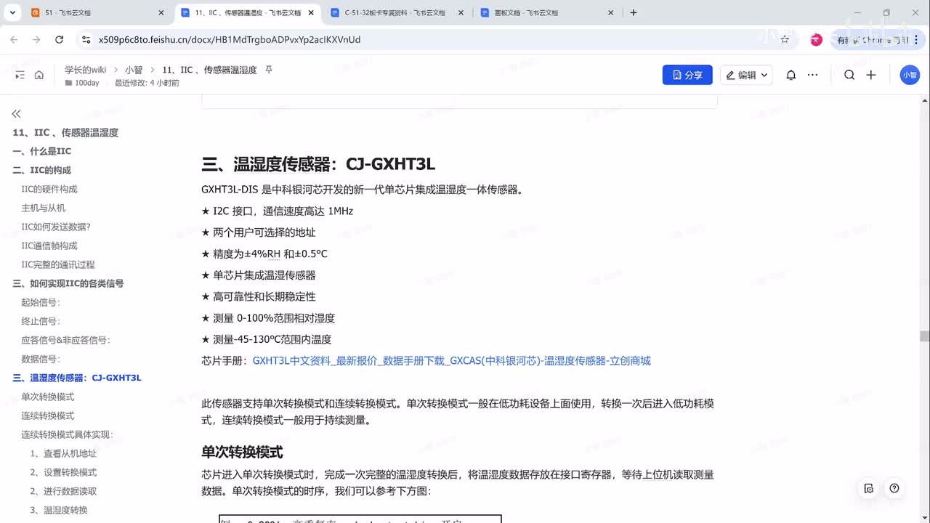Open '11、IIC、传感器温湿度' breadcrumb
Screen dimensions: 930x523
click(209, 70)
